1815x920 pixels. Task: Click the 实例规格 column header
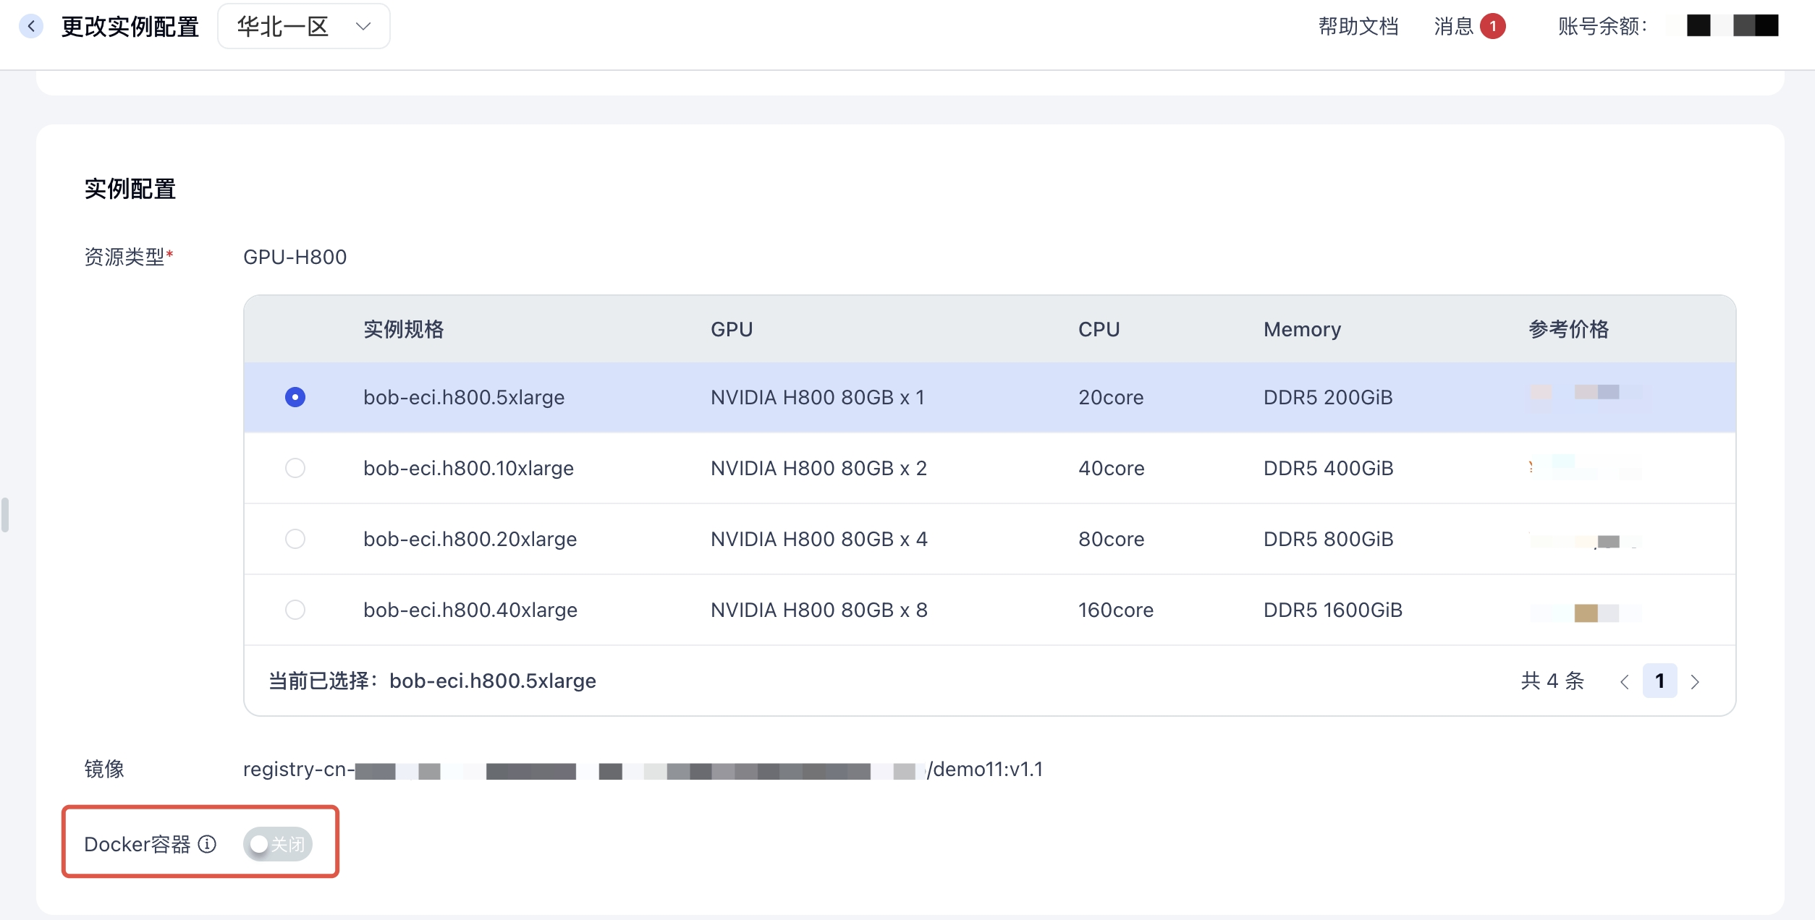403,329
